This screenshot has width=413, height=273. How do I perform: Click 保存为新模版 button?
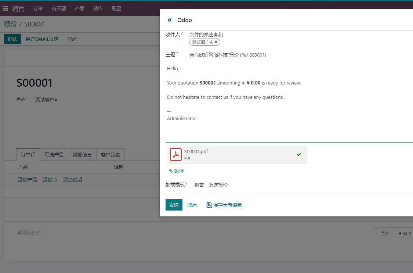(x=224, y=205)
